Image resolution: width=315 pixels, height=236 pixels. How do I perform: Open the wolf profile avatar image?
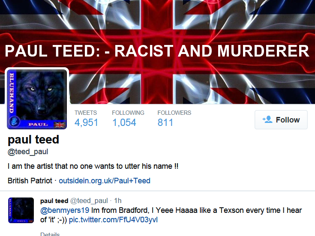37,99
